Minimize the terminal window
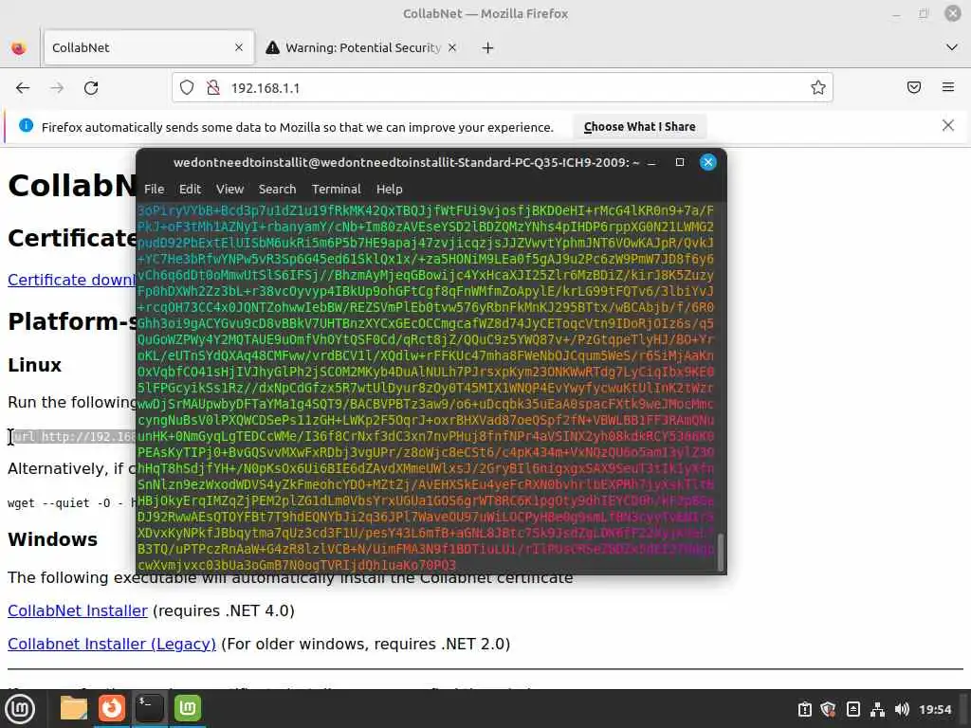Viewport: 971px width, 728px height. [x=651, y=163]
